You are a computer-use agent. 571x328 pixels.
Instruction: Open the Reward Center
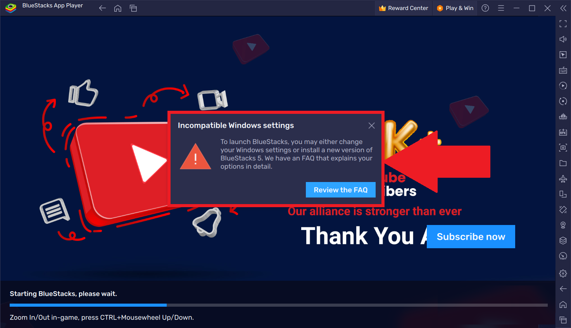(403, 8)
